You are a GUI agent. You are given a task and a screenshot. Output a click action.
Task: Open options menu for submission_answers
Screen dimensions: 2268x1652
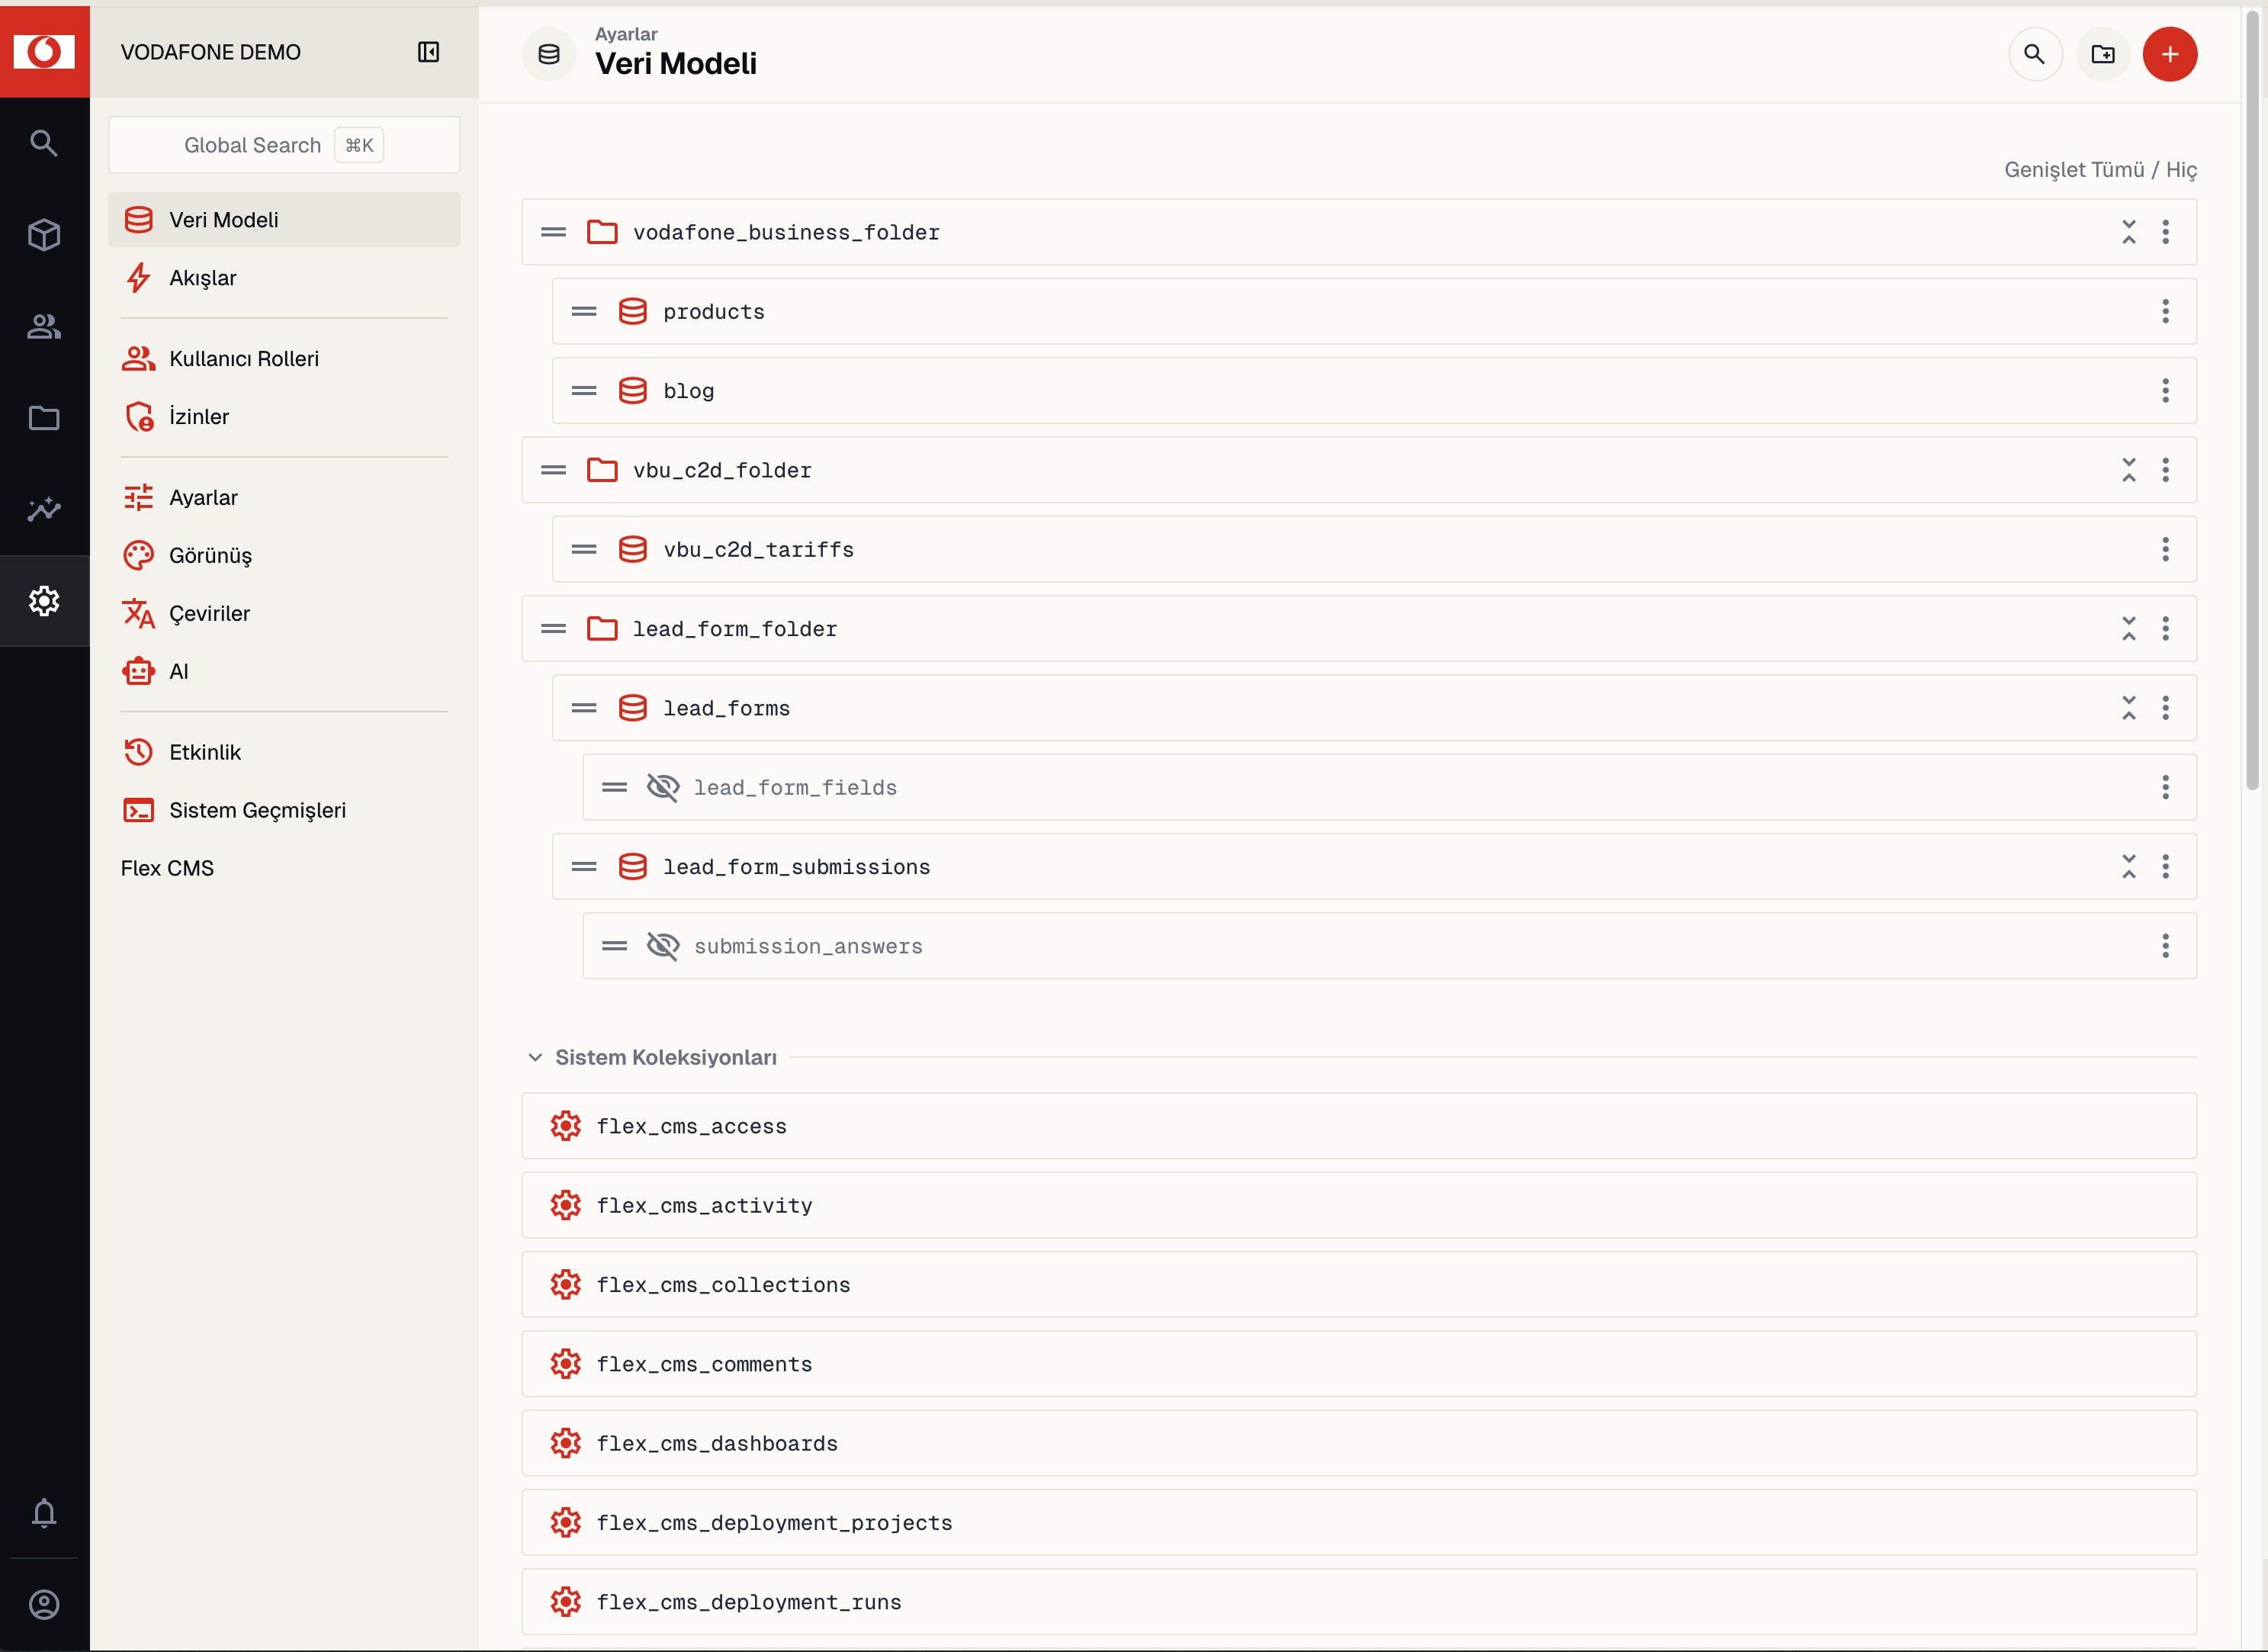tap(2166, 946)
